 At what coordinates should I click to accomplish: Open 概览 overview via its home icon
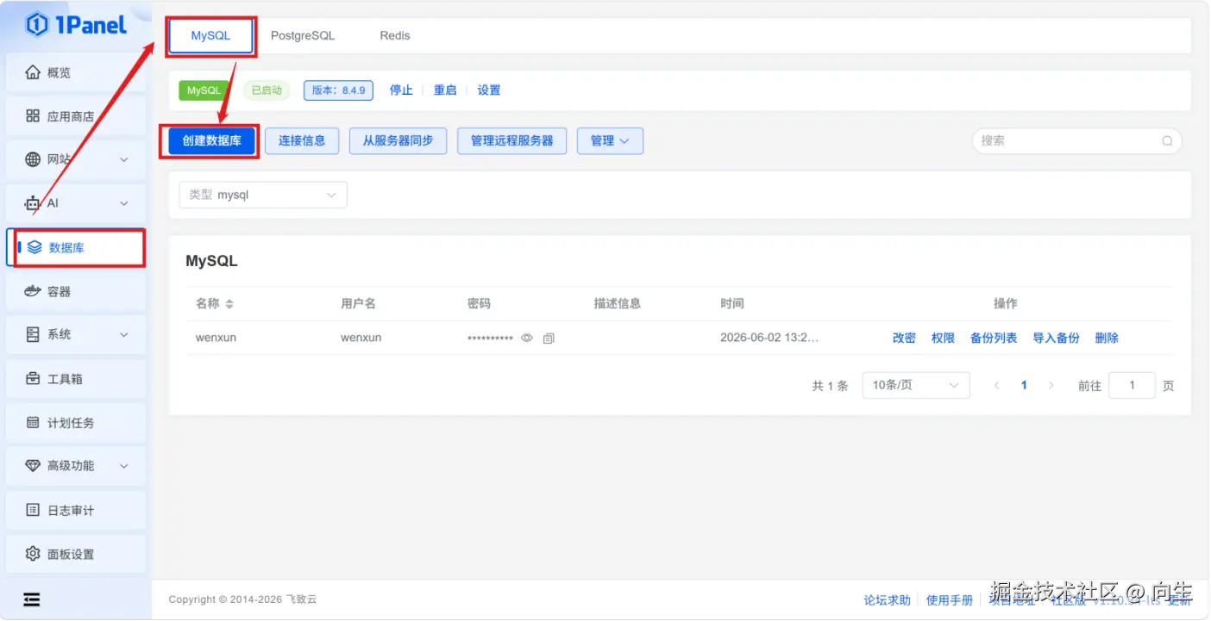[x=33, y=72]
